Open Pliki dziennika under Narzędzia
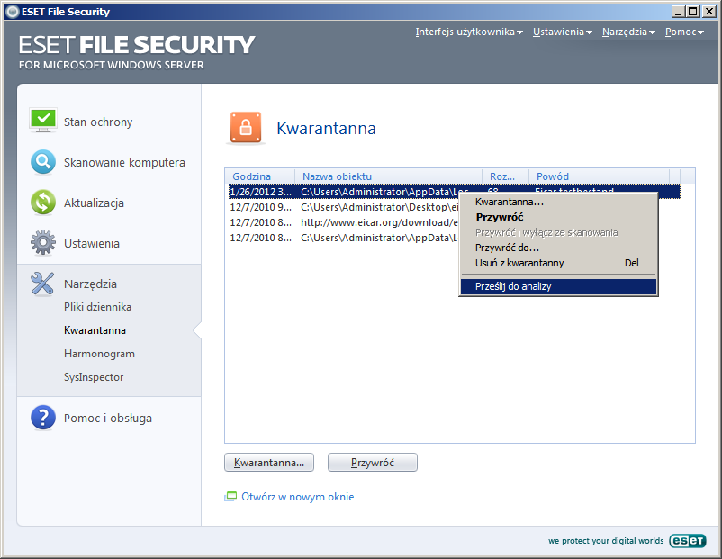Viewport: 722px width, 559px height. (97, 307)
